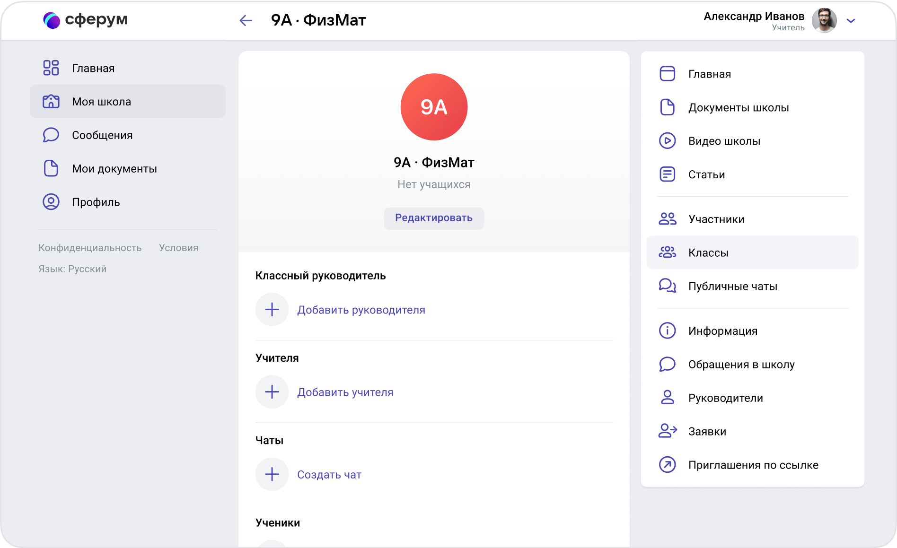Click the Классы group icon
This screenshot has height=548, width=897.
(x=668, y=252)
